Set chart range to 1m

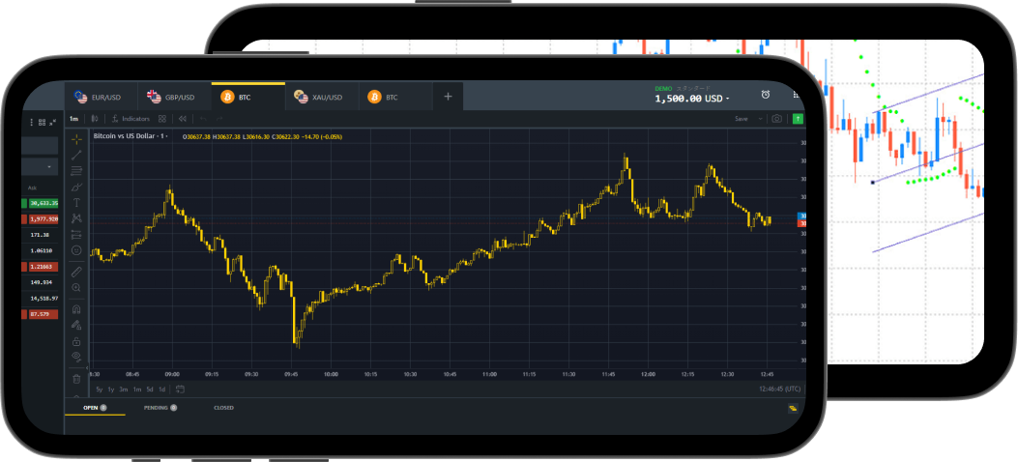coord(137,390)
